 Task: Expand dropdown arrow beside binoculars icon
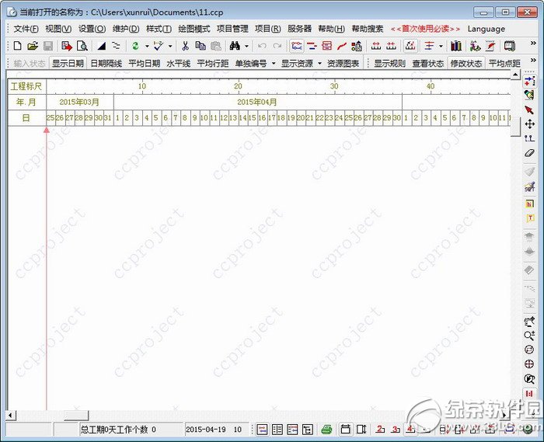[246, 46]
